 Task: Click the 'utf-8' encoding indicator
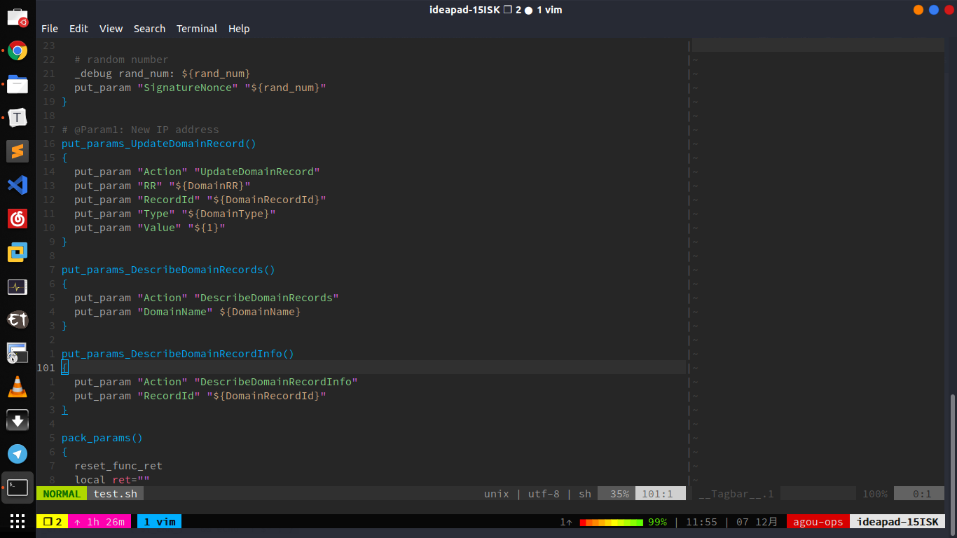tap(544, 494)
